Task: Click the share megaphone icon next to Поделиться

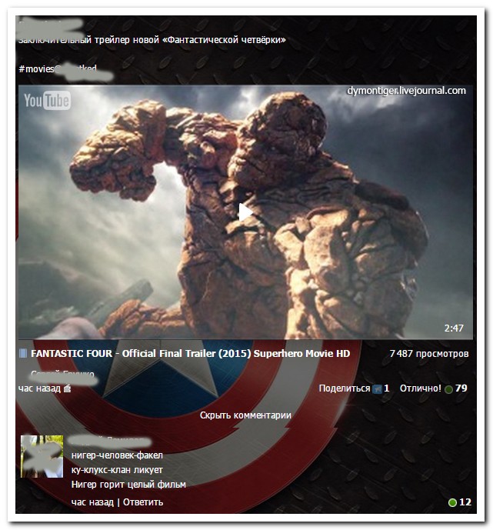Action: (377, 389)
